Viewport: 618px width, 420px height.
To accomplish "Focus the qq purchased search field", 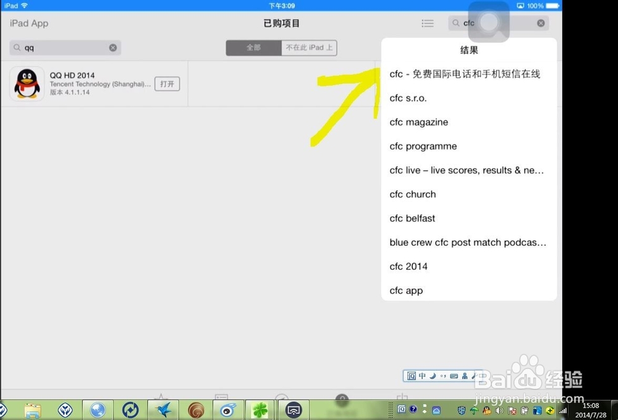I will 65,48.
